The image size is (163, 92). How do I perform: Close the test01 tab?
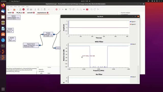[x=13, y=13]
